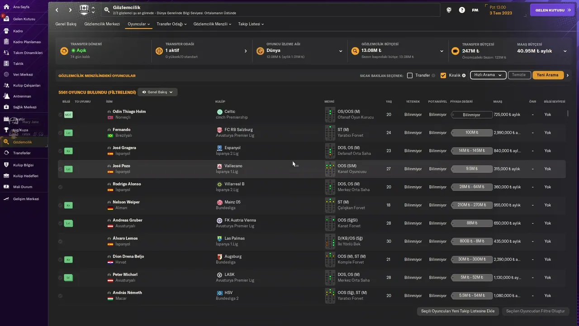Viewport: 579px width, 326px height.
Task: Select the row circle for Fernando
Action: tap(60, 133)
